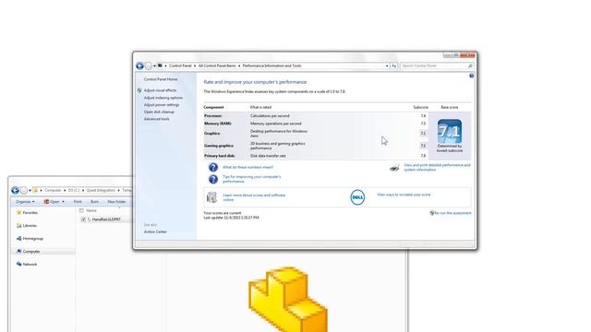Screen dimensions: 591x332
Task: Go back in the Explorer window
Action: coord(15,191)
